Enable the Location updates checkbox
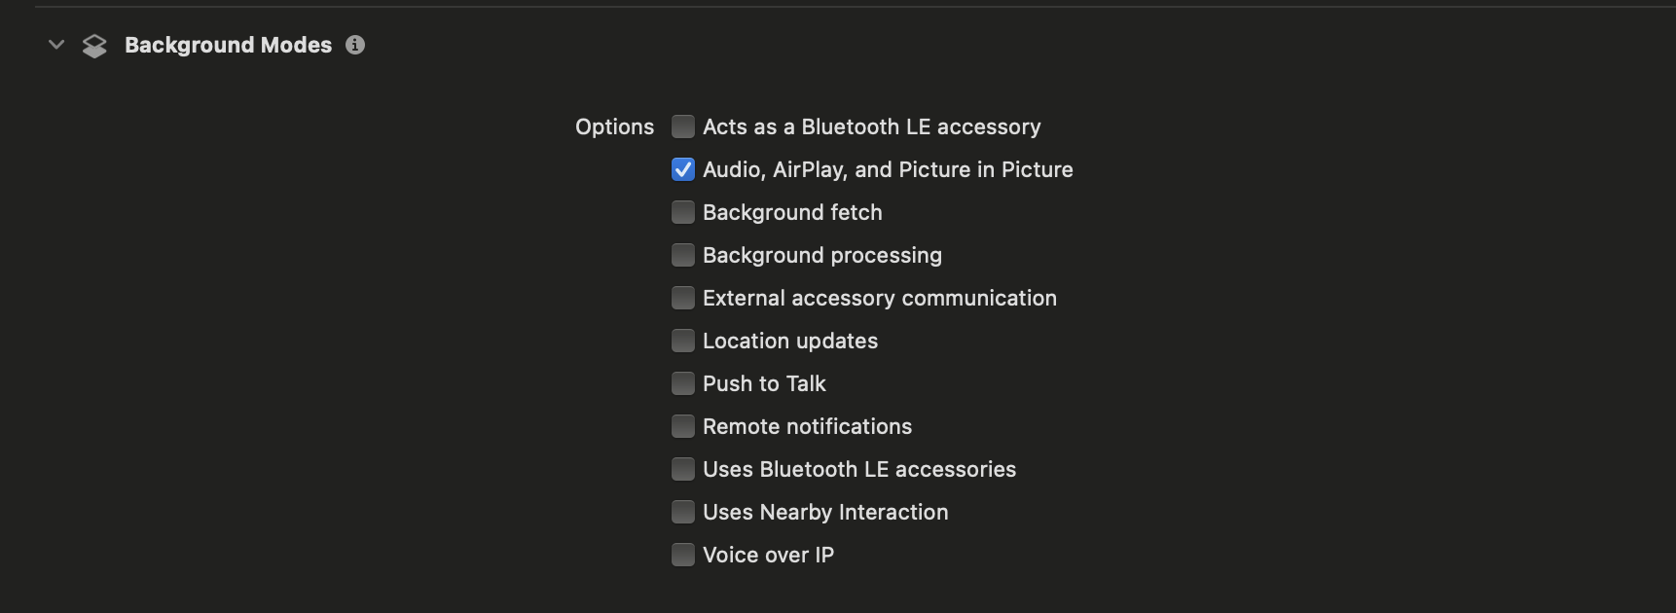 point(683,341)
